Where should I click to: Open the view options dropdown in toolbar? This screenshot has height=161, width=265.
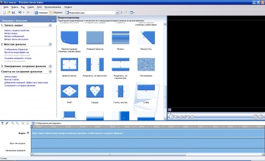coord(132,12)
